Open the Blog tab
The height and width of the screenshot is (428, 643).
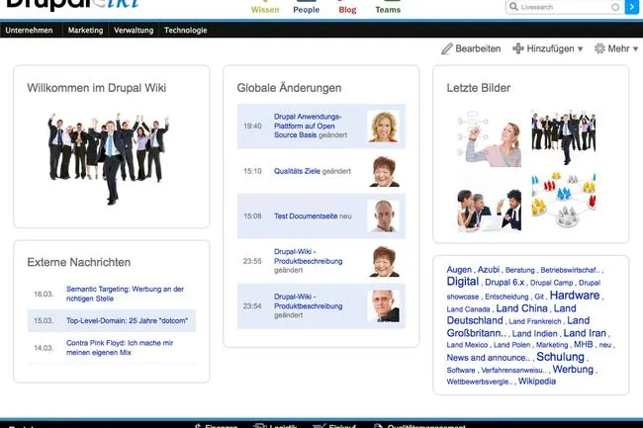click(x=347, y=10)
